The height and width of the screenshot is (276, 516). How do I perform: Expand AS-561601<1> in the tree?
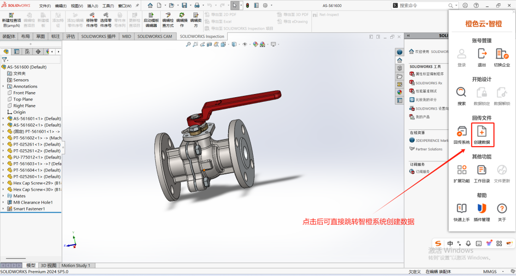[x=3, y=118]
